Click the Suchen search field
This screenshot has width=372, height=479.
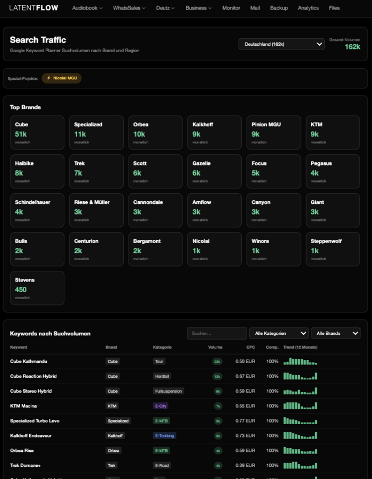[x=217, y=333]
